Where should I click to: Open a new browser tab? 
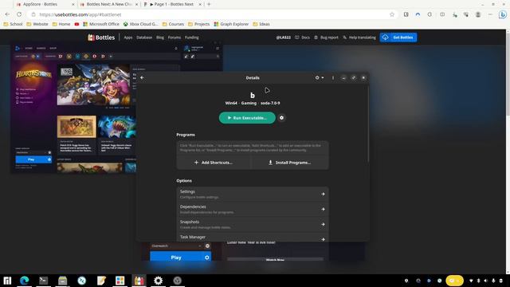[x=209, y=4]
